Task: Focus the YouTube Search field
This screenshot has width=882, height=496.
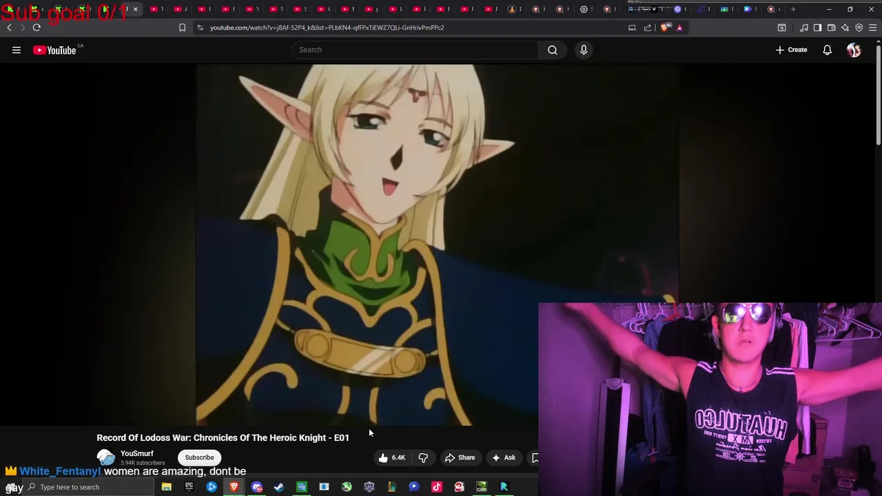Action: click(x=416, y=50)
